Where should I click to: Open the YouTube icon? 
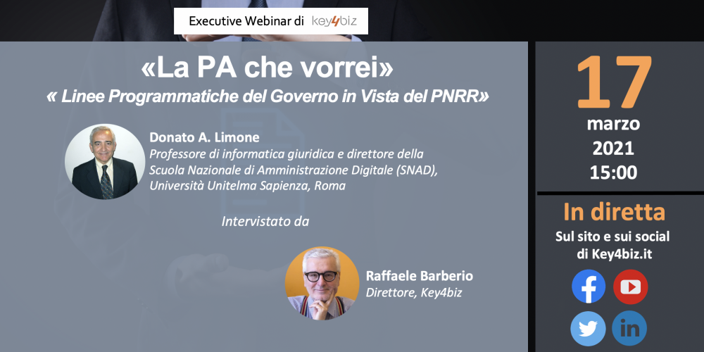point(630,287)
